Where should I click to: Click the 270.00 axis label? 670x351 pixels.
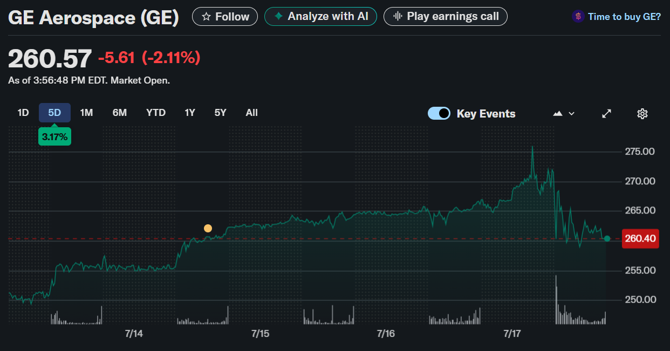[x=640, y=181]
